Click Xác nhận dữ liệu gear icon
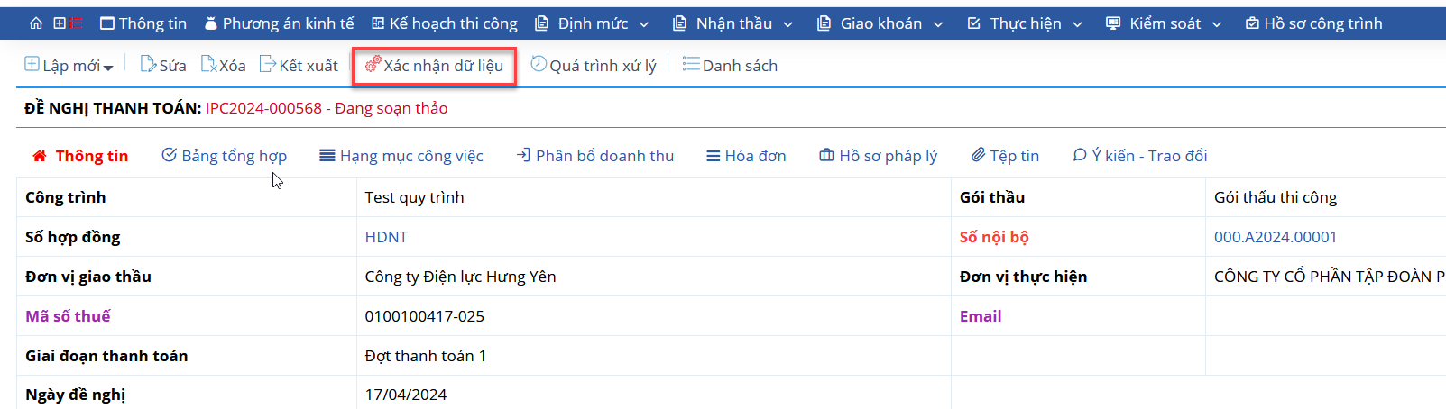 pos(373,64)
